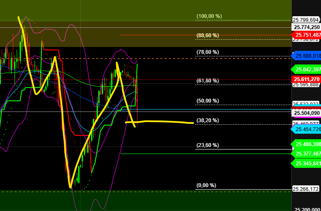Image resolution: width=321 pixels, height=211 pixels.
Task: Select the (38,20 %) Fibonacci level label
Action: tap(208, 120)
